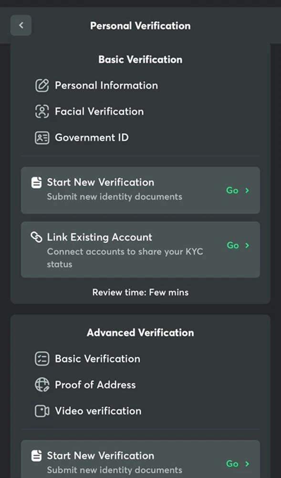Tap the back arrow in the header

point(21,25)
